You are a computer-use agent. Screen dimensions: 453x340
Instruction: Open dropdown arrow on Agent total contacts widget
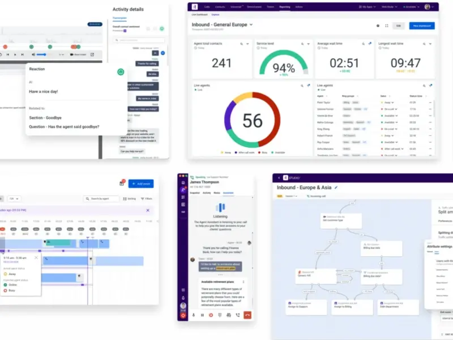(247, 44)
